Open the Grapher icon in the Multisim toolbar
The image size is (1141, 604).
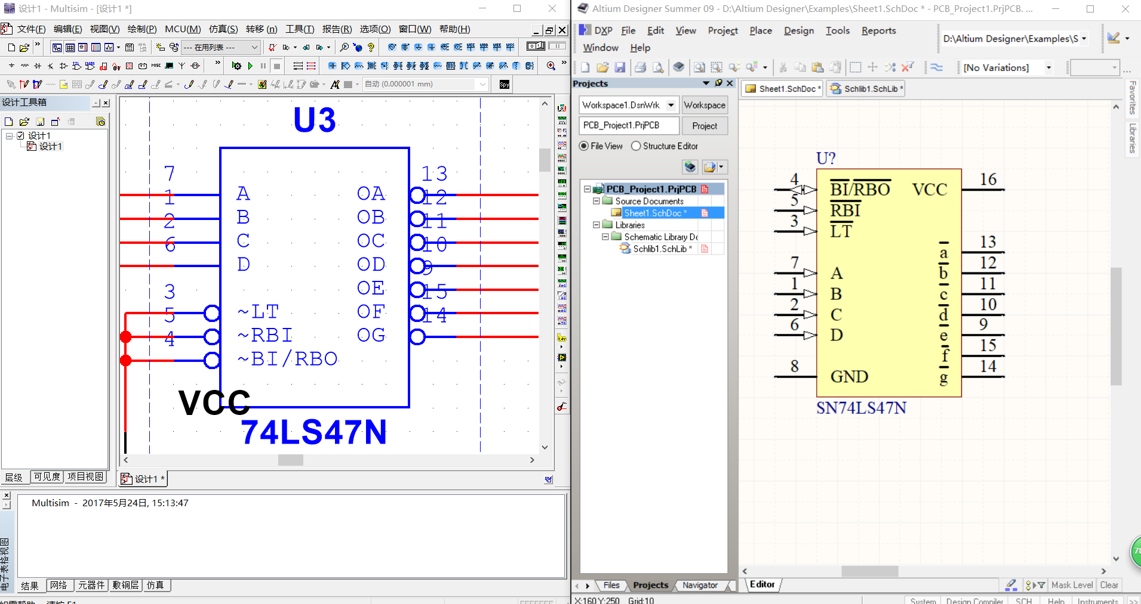click(109, 47)
